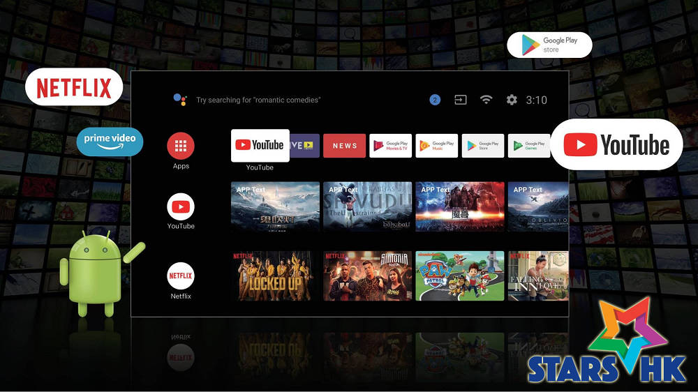The image size is (698, 392).
Task: Open the Paw Patrol thumbnail
Action: 460,276
